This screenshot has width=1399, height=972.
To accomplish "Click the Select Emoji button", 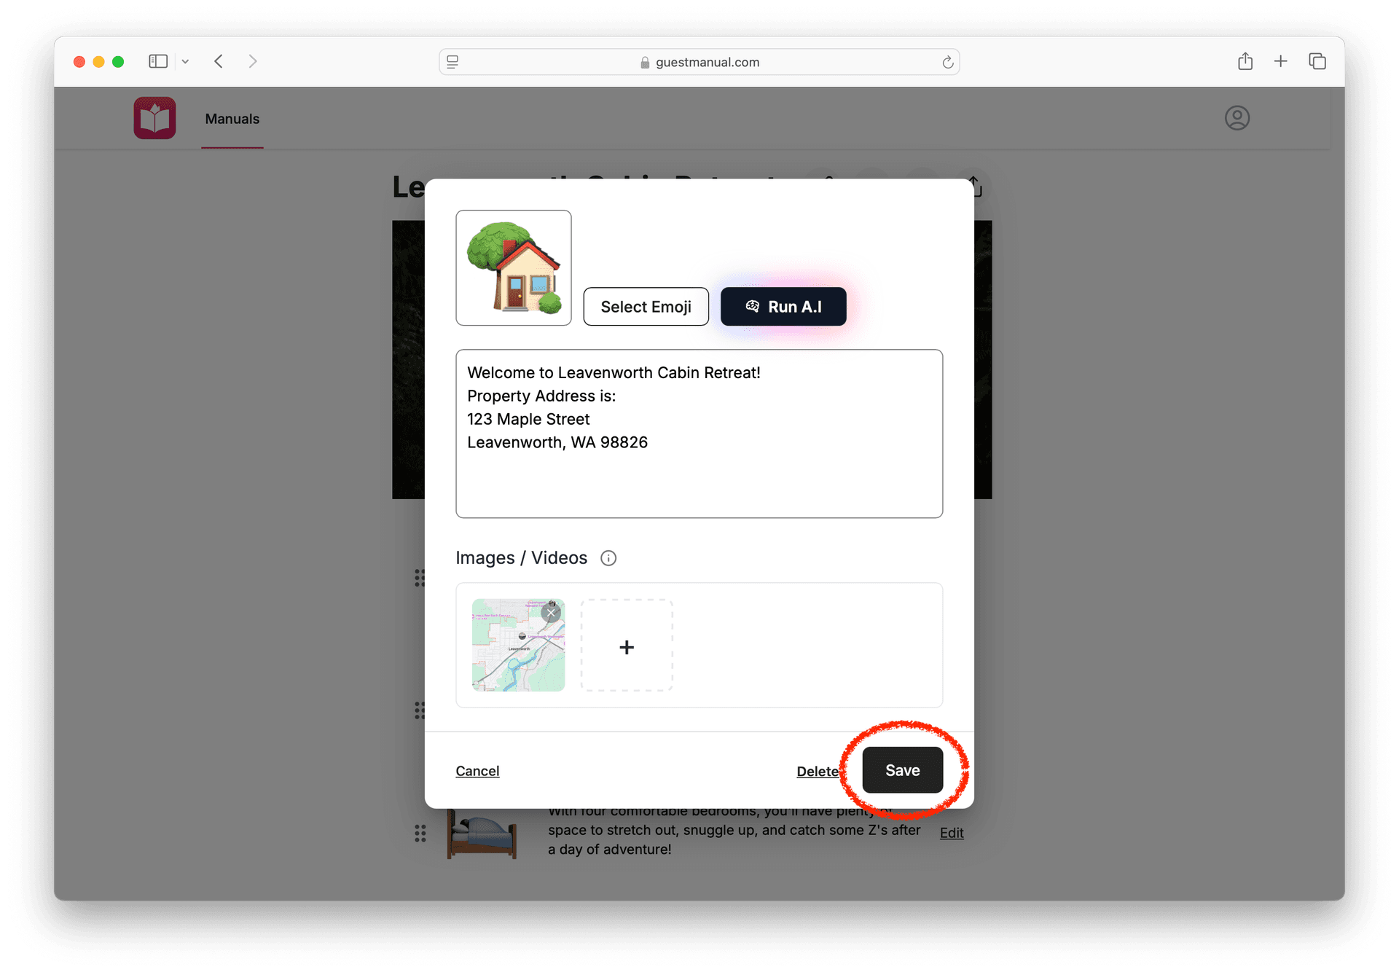I will [x=646, y=306].
